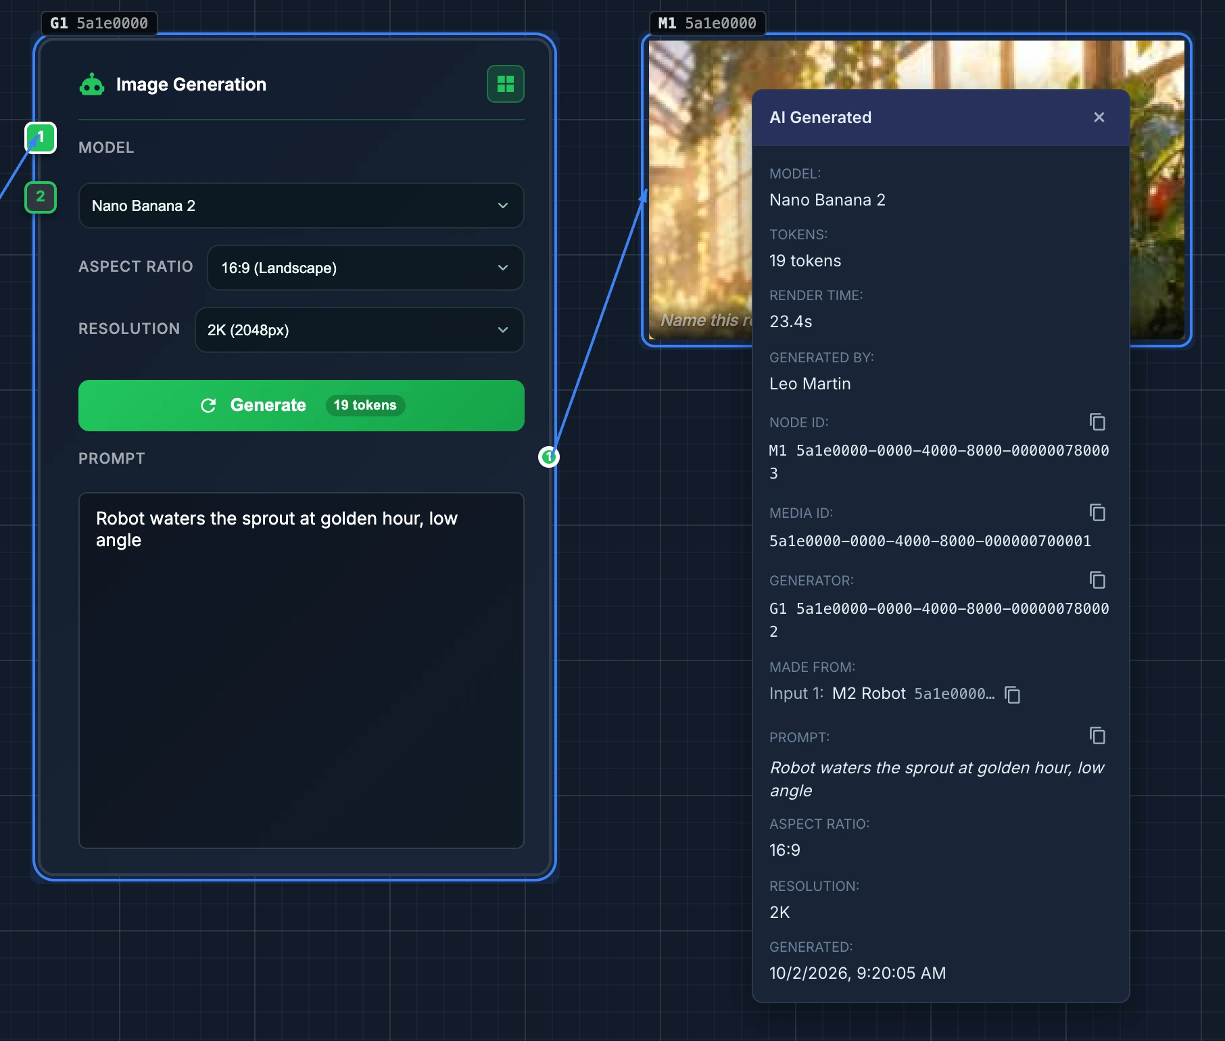Image resolution: width=1225 pixels, height=1041 pixels.
Task: Click the 'AI Generated' panel title
Action: (x=820, y=117)
